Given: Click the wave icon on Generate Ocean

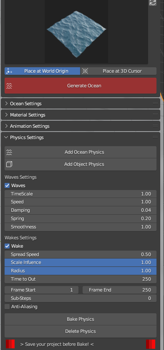Looking at the screenshot, I should [x=9, y=86].
